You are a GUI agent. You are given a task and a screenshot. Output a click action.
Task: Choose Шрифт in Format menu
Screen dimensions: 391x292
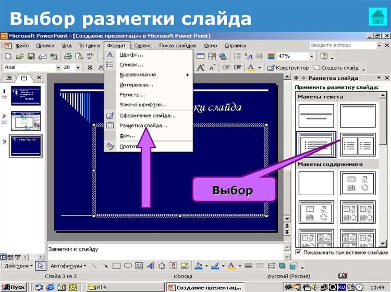click(x=149, y=55)
